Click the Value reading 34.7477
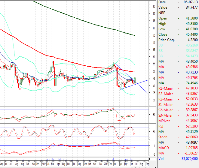The height and width of the screenshot is (168, 199). pyautogui.click(x=190, y=7)
